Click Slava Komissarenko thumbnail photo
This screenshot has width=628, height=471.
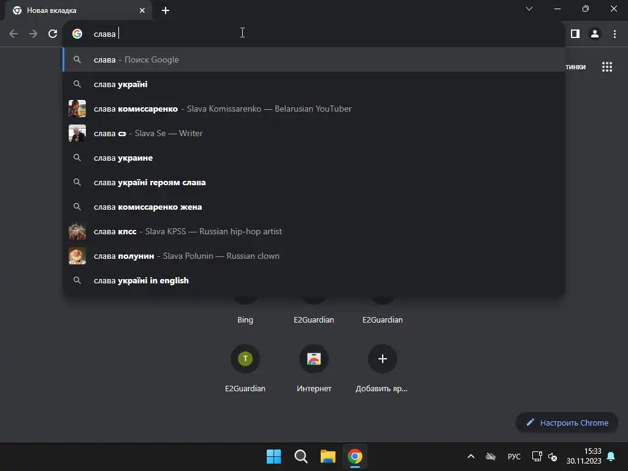(77, 109)
